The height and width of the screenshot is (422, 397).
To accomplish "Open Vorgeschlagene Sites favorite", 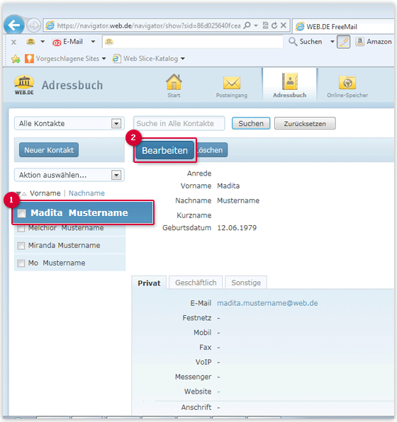I will (65, 59).
